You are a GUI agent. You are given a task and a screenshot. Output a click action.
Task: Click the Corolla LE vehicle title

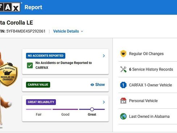[x=16, y=23]
